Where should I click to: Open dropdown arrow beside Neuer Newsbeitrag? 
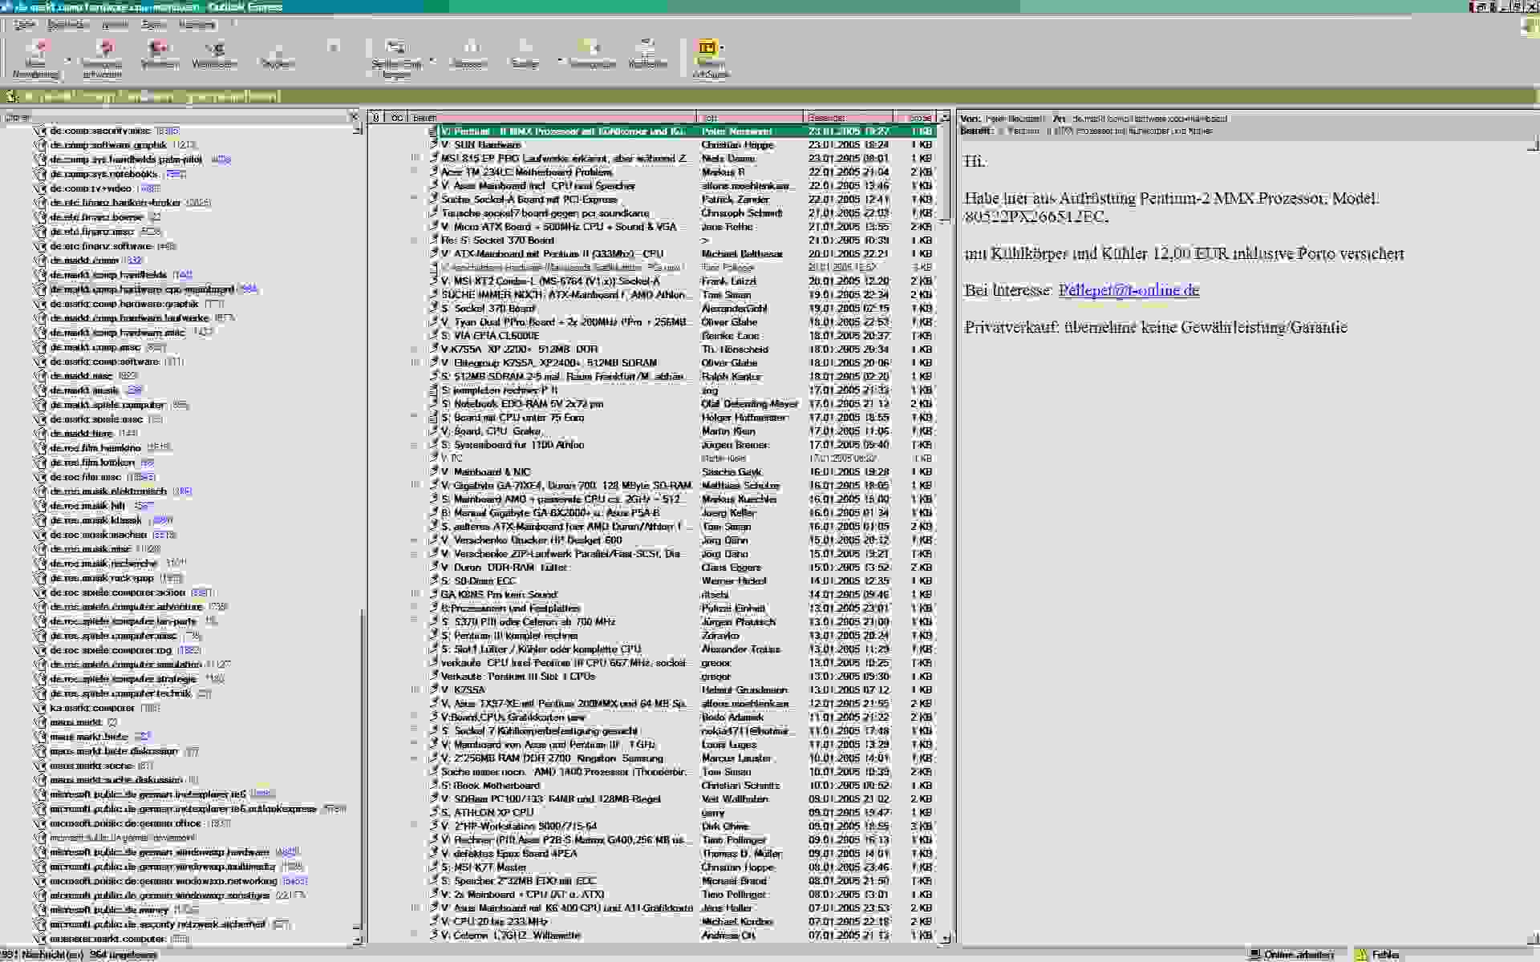point(68,61)
